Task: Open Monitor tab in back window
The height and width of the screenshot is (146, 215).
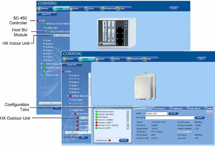Action: click(45, 8)
